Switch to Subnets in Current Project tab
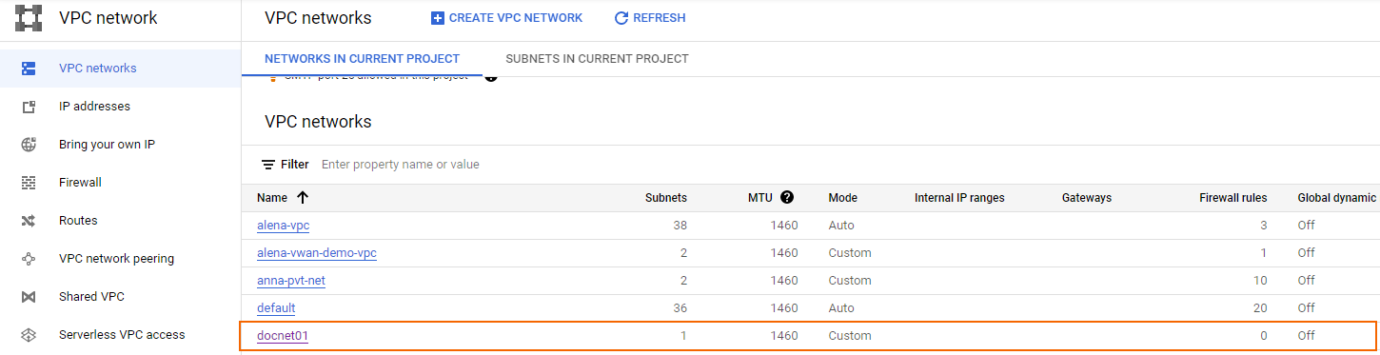 click(597, 59)
